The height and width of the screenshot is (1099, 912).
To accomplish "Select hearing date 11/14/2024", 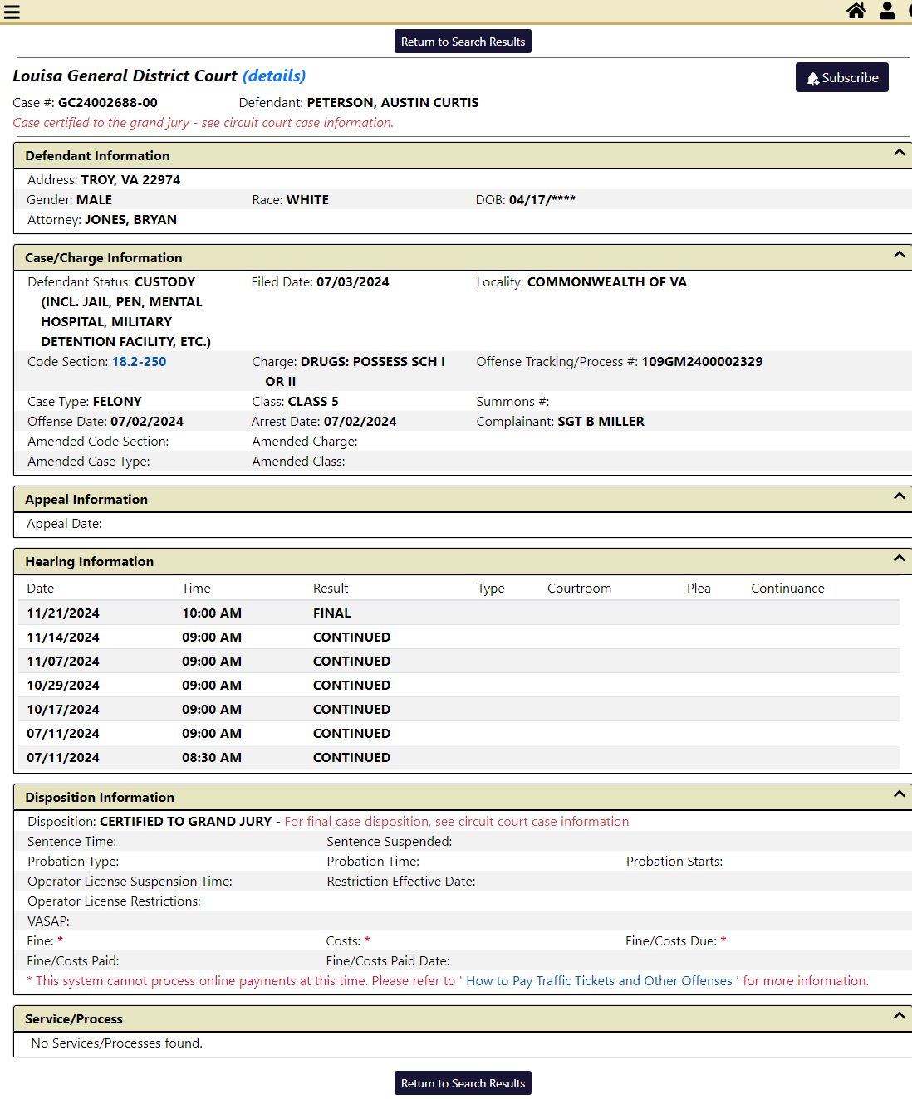I will 63,637.
